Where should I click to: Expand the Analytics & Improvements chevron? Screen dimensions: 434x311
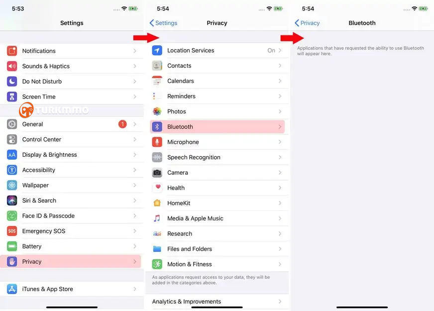(280, 302)
